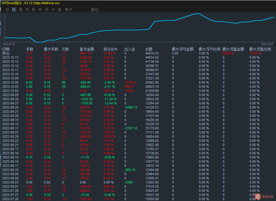This screenshot has height=201, width=276.
Task: Show the 季 quarterly statistics tab
Action: click(x=34, y=10)
